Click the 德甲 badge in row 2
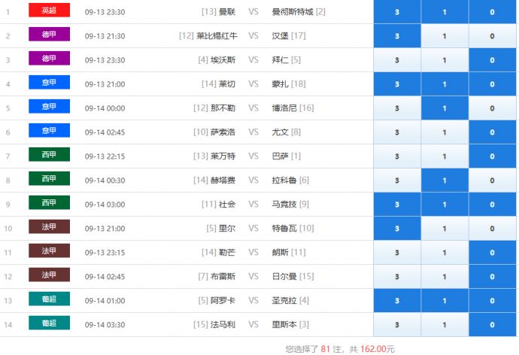 [x=50, y=34]
